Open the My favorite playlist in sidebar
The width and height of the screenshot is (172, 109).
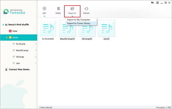[21, 44]
